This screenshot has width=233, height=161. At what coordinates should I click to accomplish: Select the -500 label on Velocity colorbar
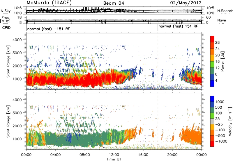click(x=220, y=135)
